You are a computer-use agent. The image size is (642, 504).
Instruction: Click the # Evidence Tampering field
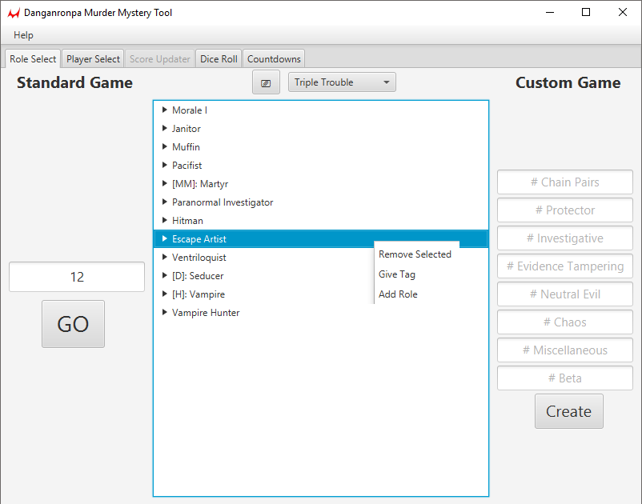[565, 266]
